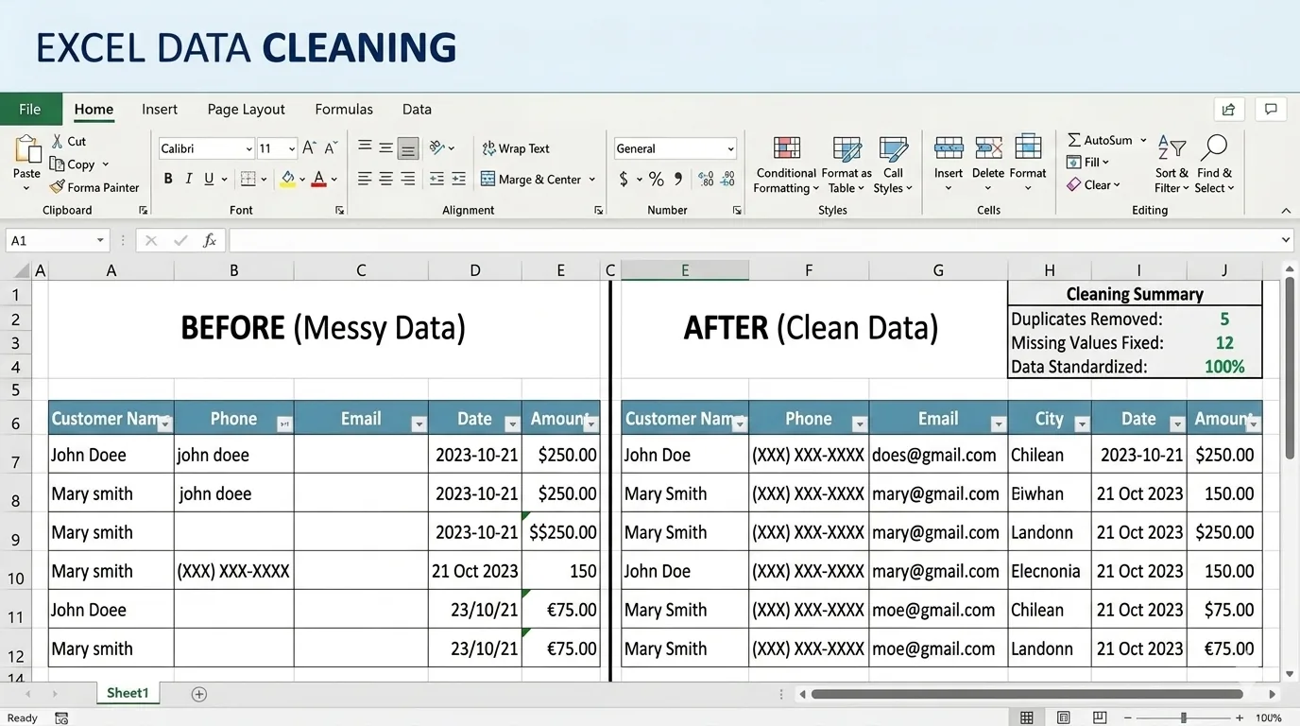Viewport: 1300px width, 726px height.
Task: Click the insert function fx icon
Action: pos(210,241)
